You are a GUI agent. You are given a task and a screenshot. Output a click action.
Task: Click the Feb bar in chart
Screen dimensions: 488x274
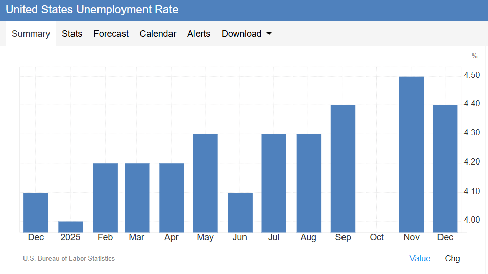(106, 198)
